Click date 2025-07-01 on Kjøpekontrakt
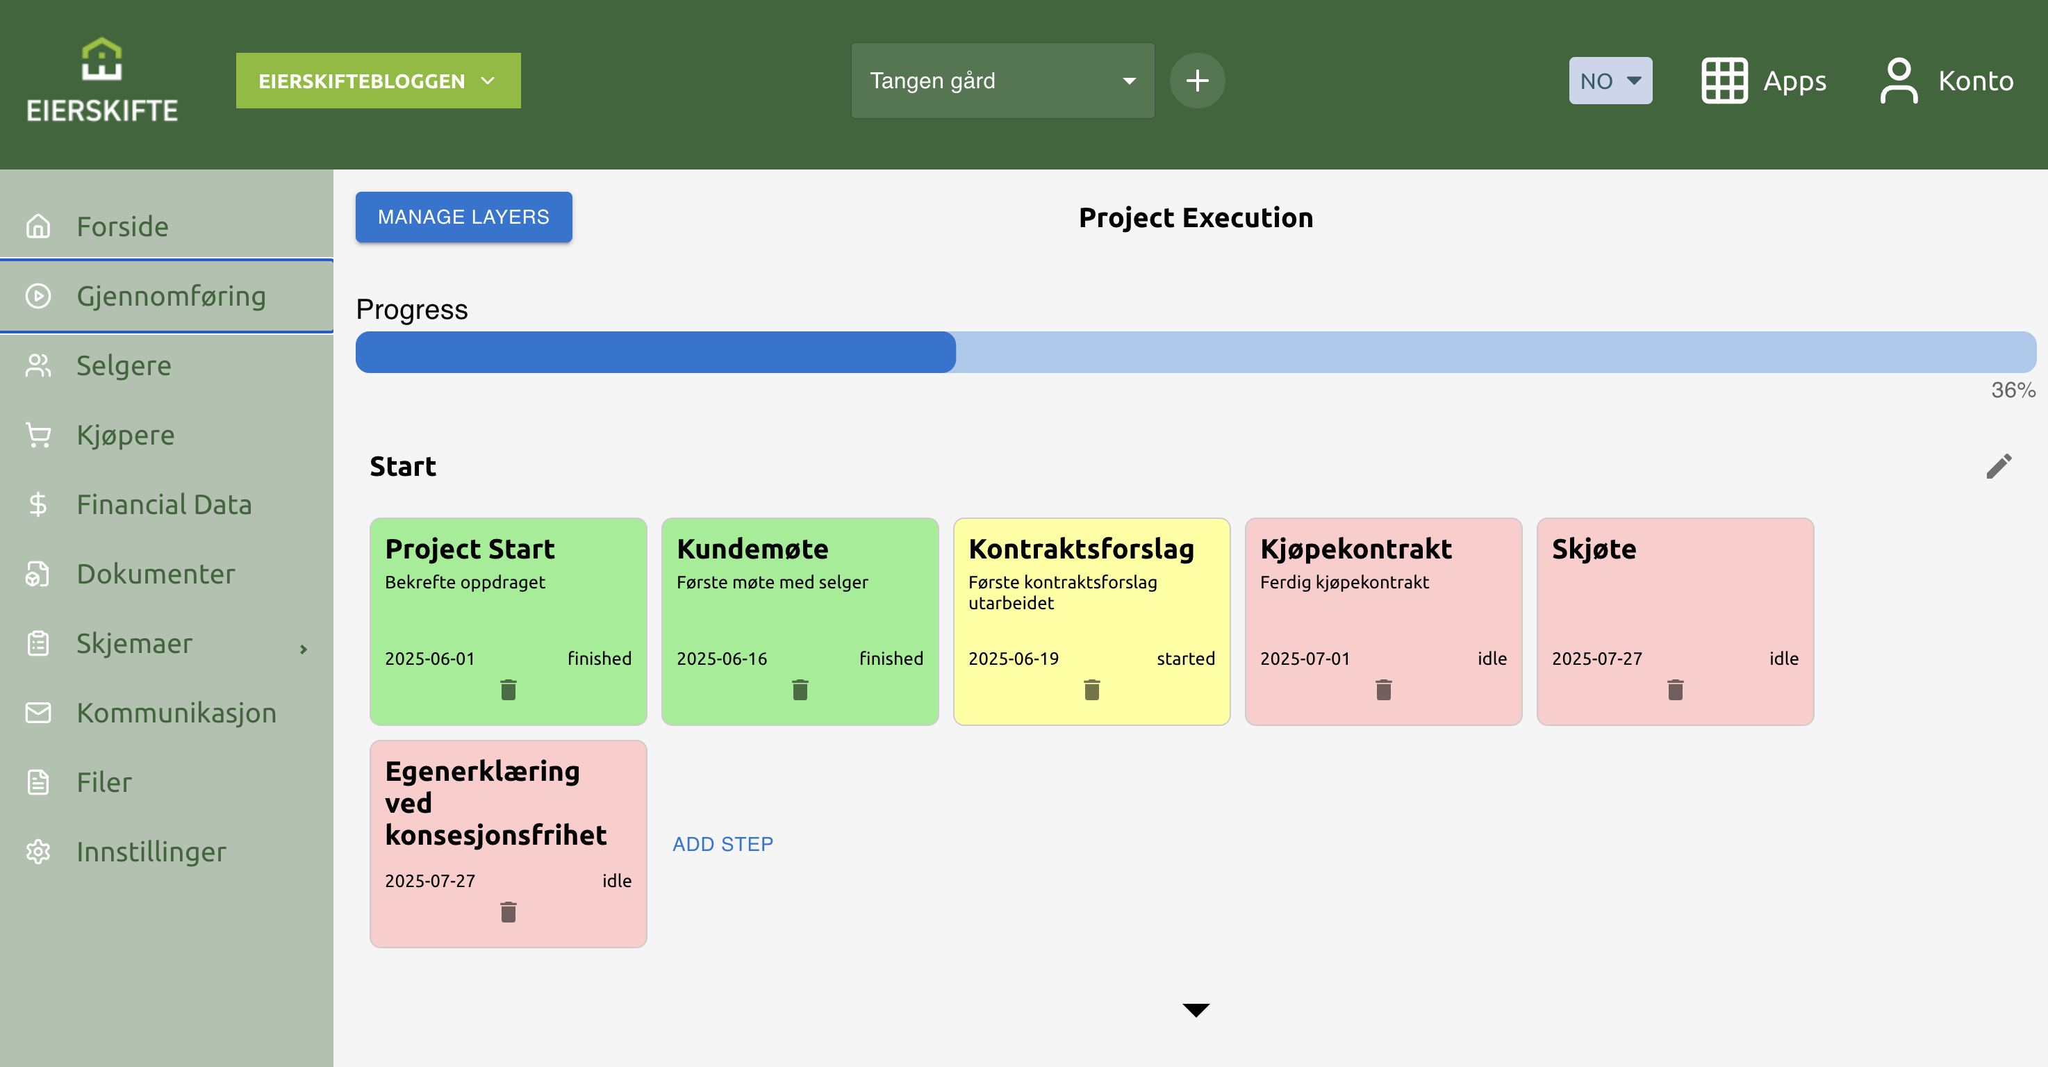This screenshot has width=2048, height=1067. (1305, 659)
